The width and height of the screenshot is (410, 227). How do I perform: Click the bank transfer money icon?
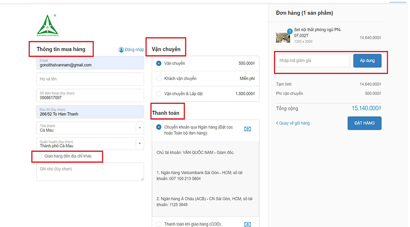(247, 128)
